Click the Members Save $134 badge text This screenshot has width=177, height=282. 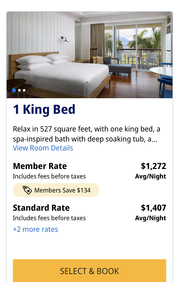62,190
